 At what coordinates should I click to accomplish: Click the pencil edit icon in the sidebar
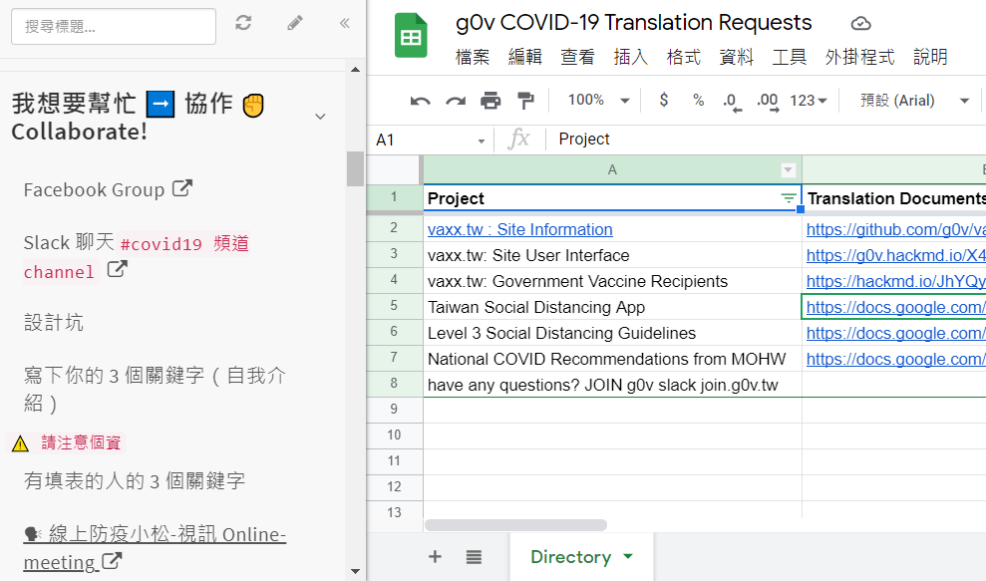point(295,23)
